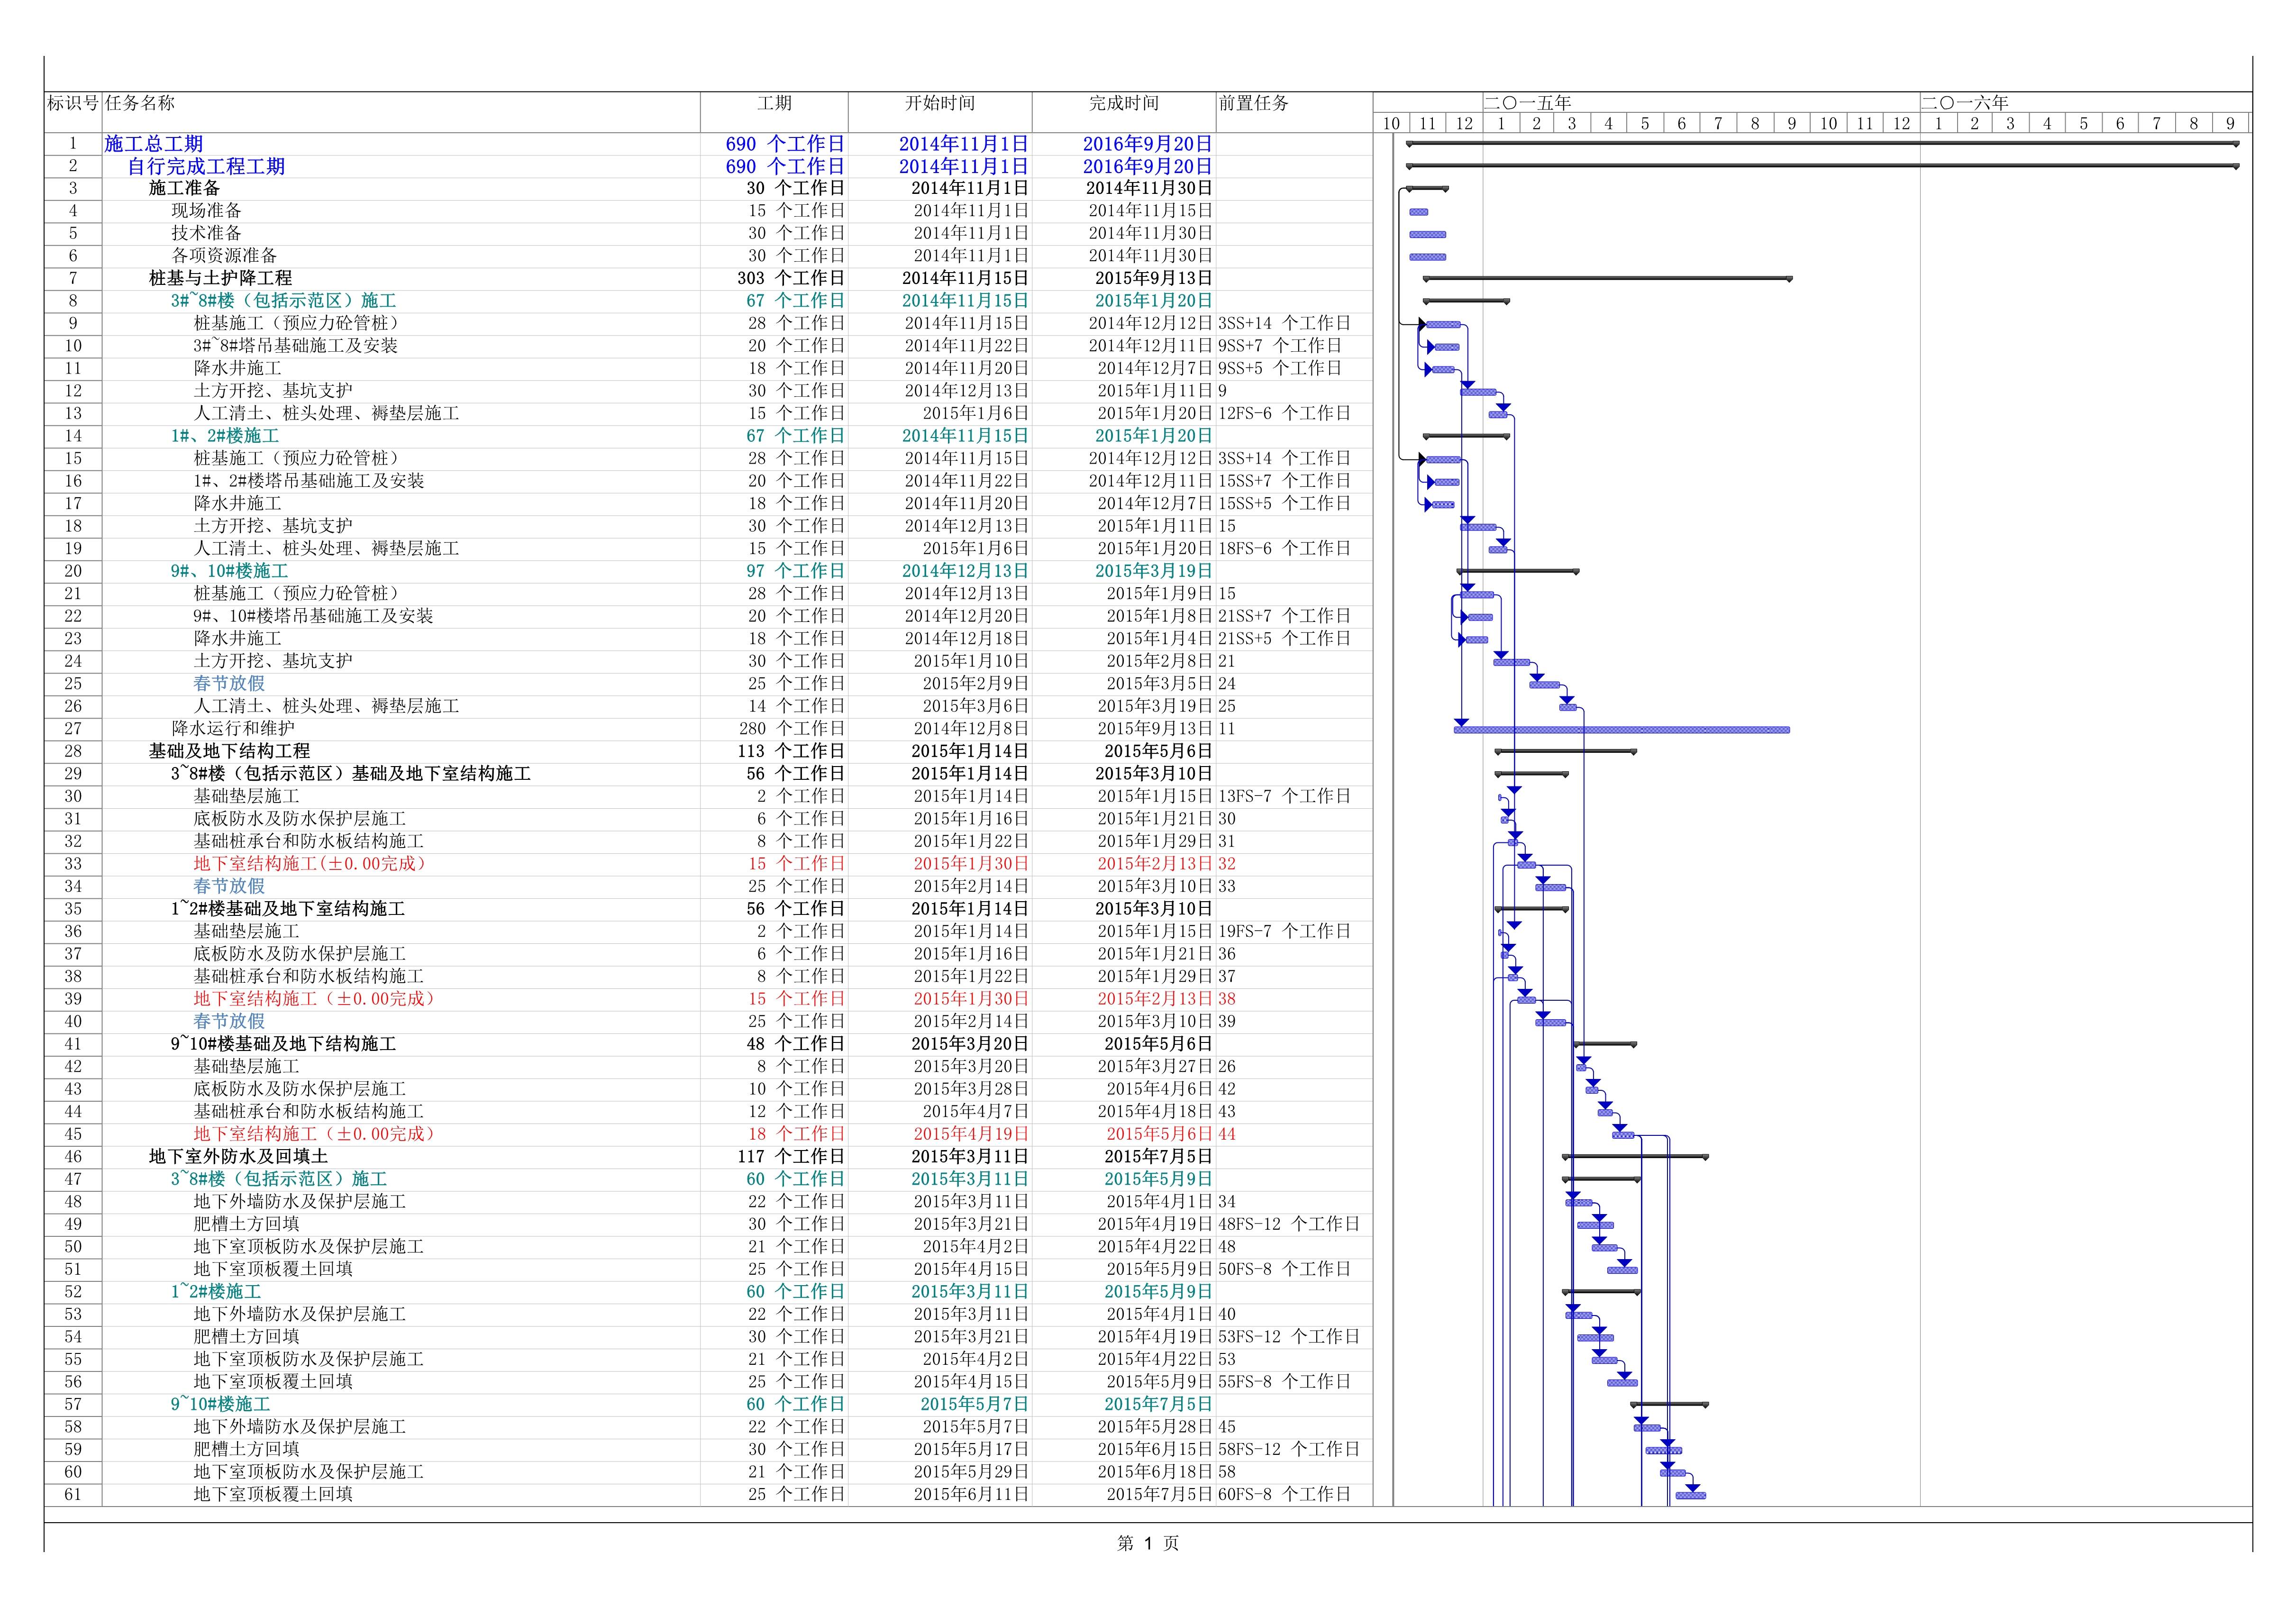2296x1608 pixels.
Task: Click the 前置任务 column header
Action: (x=1254, y=103)
